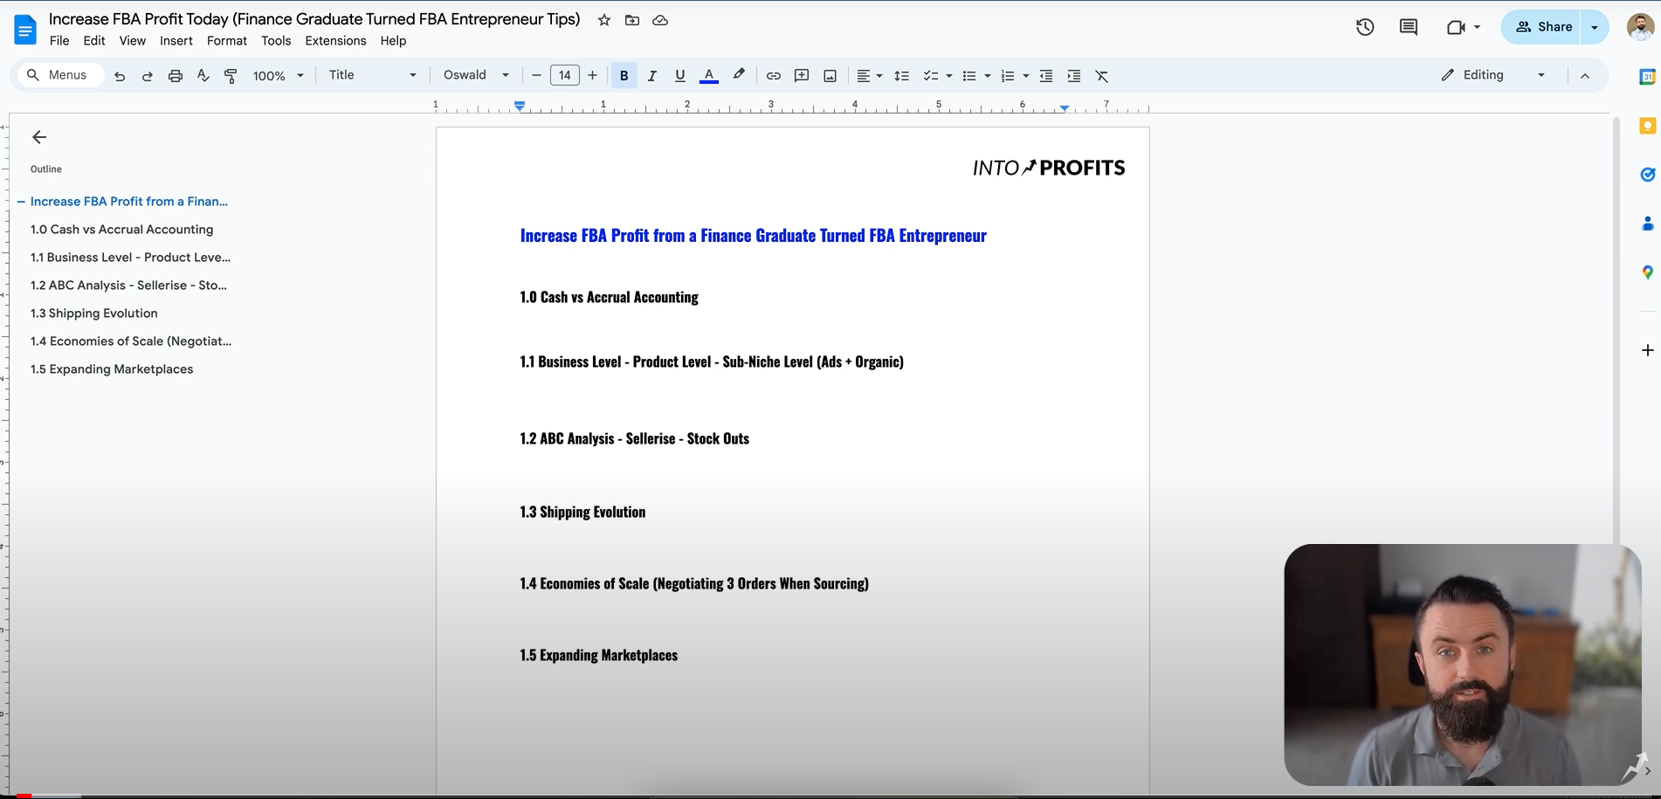
Task: Move document to folder icon
Action: [632, 20]
